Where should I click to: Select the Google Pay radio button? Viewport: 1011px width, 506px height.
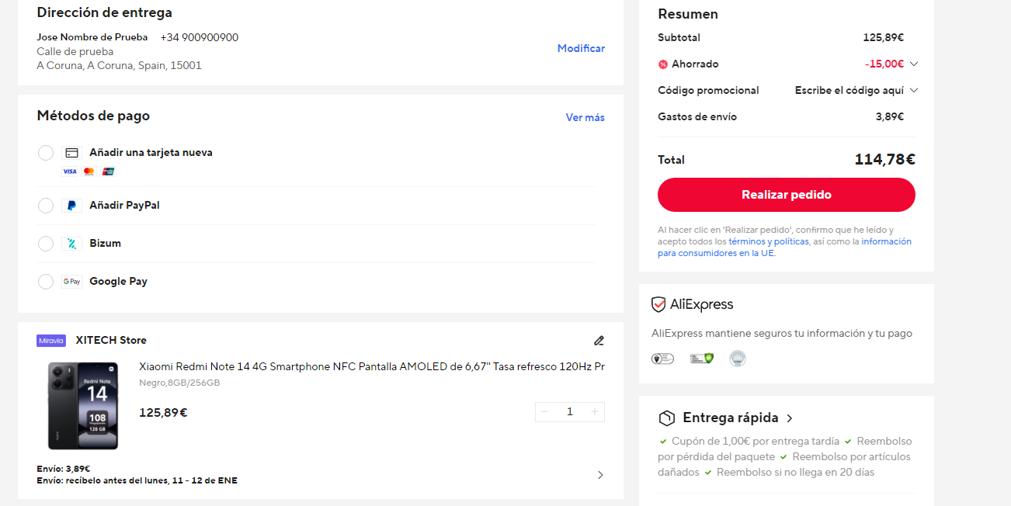click(x=46, y=282)
